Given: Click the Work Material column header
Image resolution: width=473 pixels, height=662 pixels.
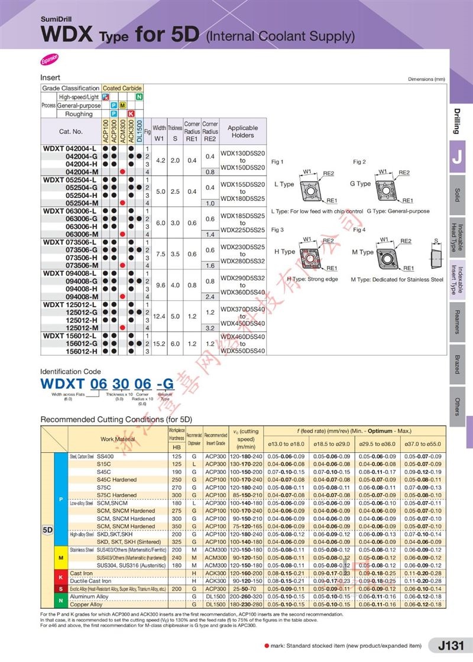Looking at the screenshot, I should (x=118, y=439).
